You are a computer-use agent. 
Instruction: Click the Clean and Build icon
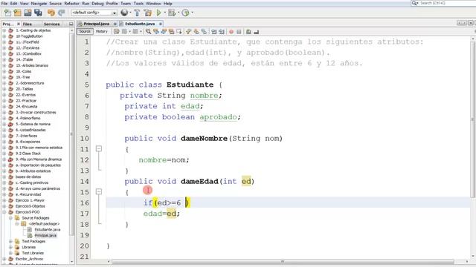148,13
